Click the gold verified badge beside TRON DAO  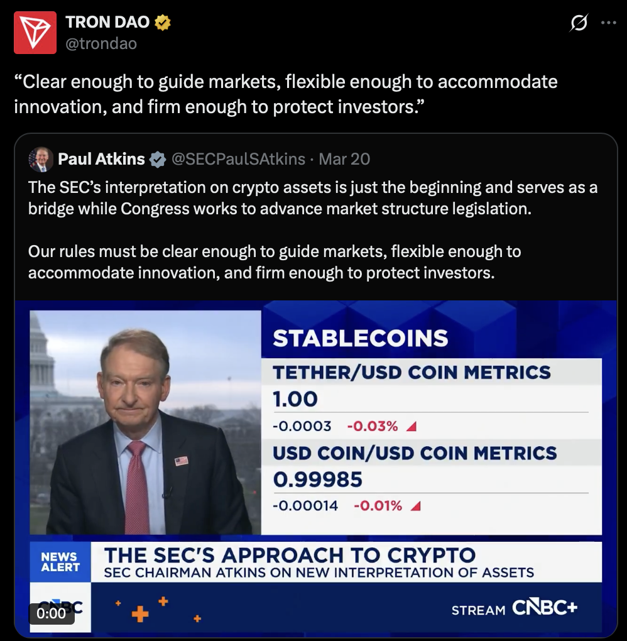163,23
